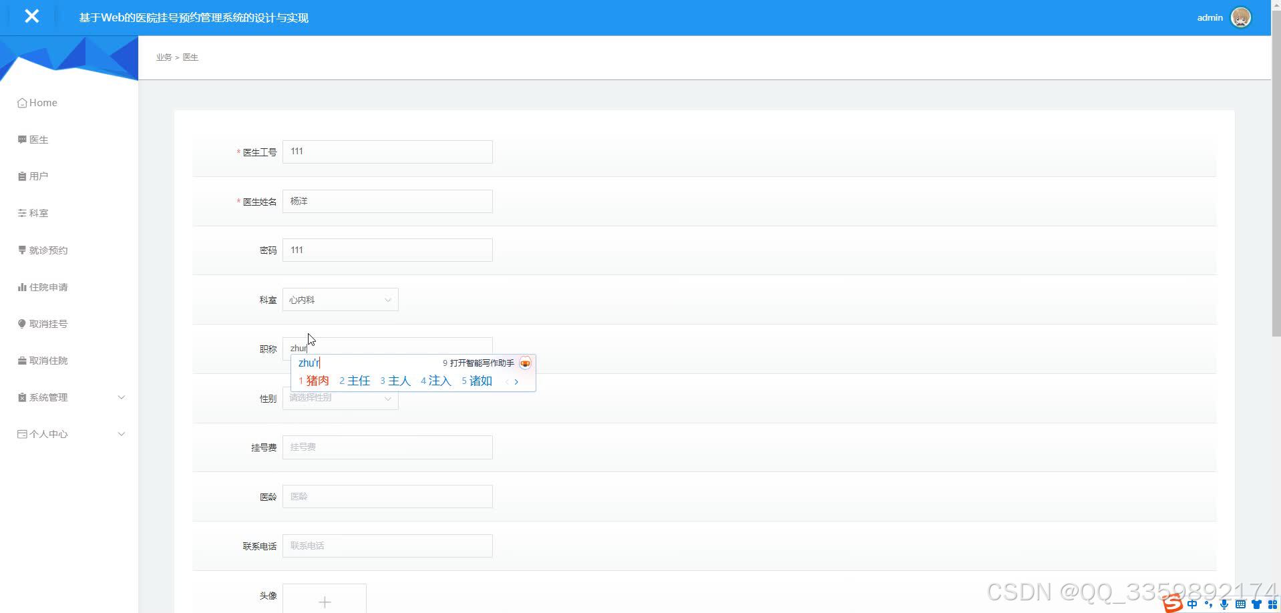Open the IME soft keyboard icon
Viewport: 1281px width, 613px height.
(x=1240, y=604)
